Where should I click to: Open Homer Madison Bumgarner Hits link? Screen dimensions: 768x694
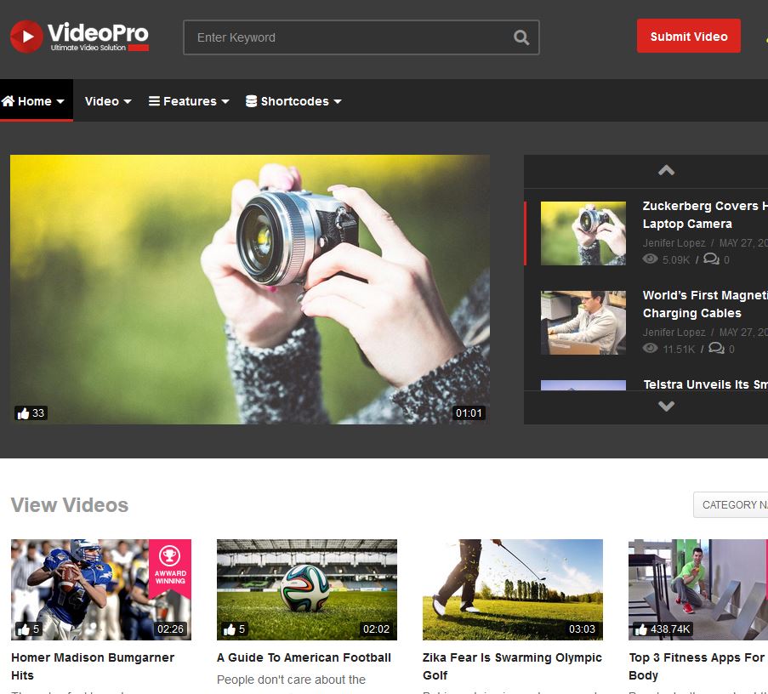(x=93, y=666)
